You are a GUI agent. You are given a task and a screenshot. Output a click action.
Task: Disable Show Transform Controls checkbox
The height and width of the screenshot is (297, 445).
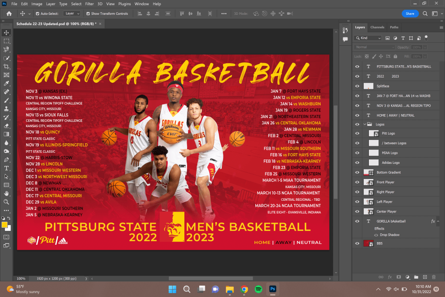tap(88, 13)
